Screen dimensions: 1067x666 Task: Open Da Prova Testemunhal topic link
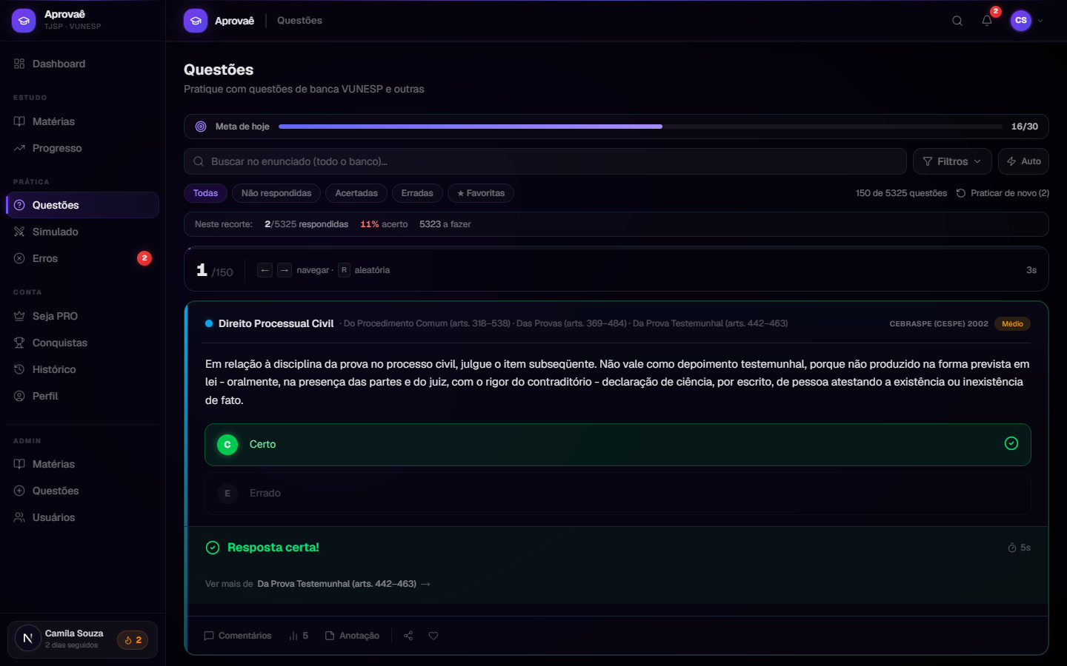(344, 584)
